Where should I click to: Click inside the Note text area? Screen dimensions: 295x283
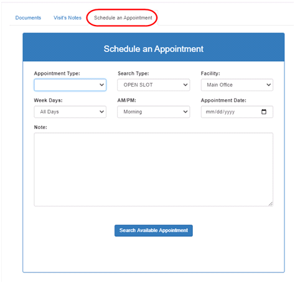pos(154,170)
